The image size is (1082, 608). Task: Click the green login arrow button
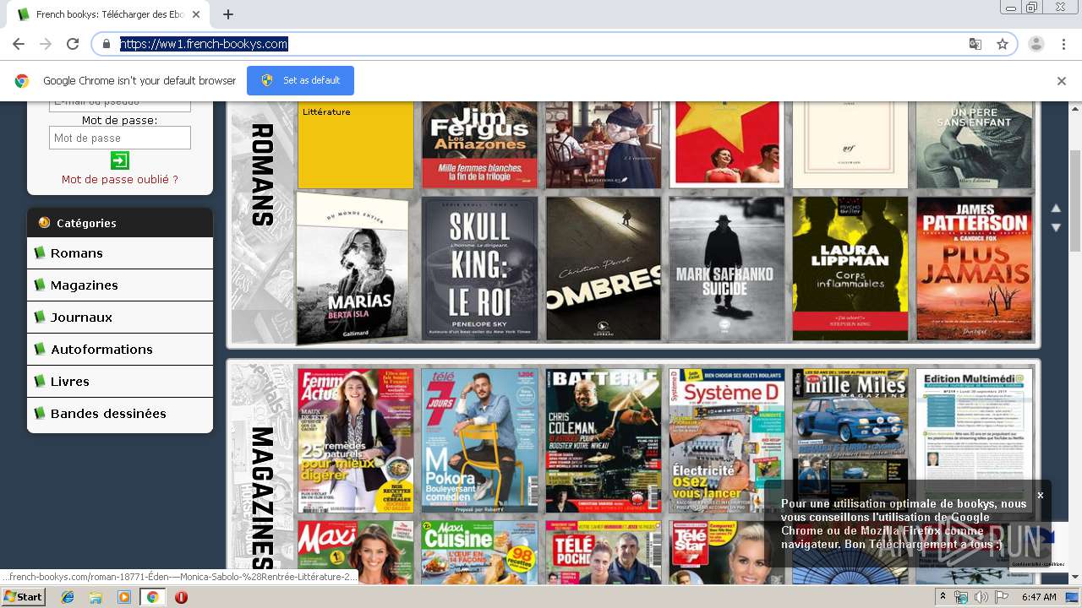click(120, 160)
